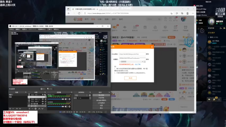
Task: Adjust the desktop audio volume slider
Action: coord(56,107)
